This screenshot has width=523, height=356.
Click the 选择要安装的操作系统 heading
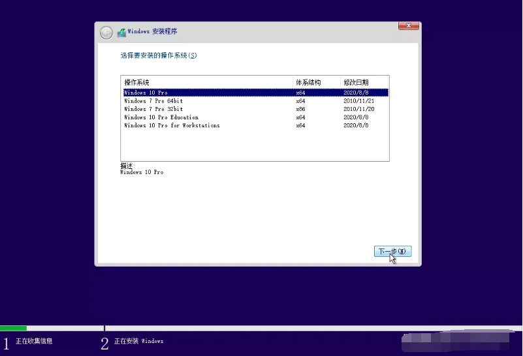click(159, 55)
